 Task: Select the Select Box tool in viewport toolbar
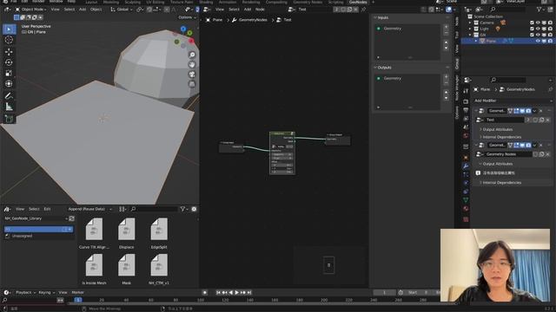(9, 29)
